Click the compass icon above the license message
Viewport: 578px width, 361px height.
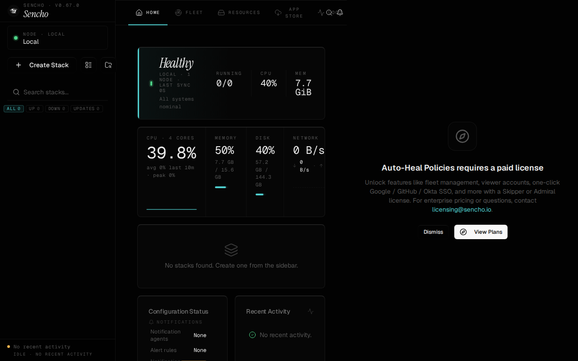(x=462, y=136)
